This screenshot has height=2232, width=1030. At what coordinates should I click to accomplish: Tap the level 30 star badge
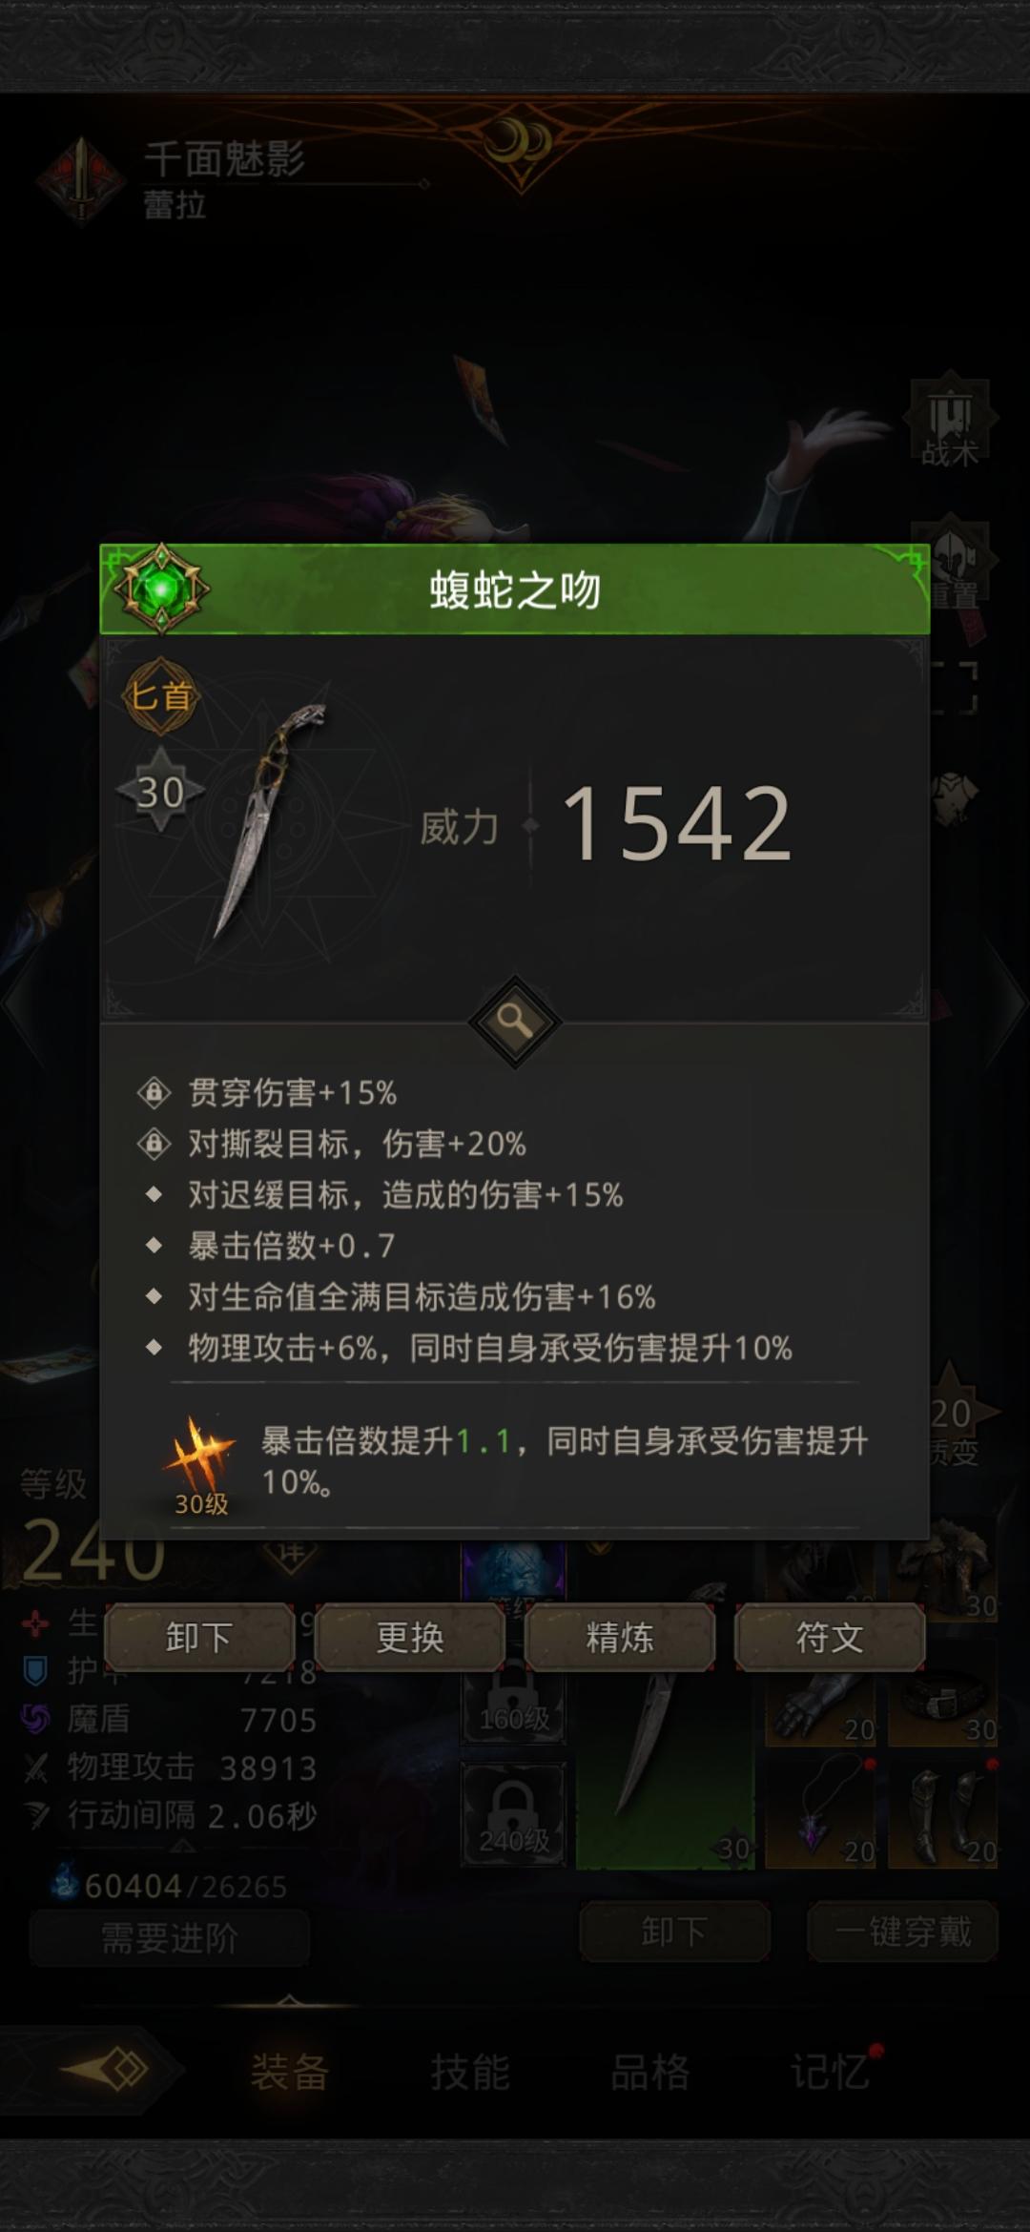click(x=160, y=791)
